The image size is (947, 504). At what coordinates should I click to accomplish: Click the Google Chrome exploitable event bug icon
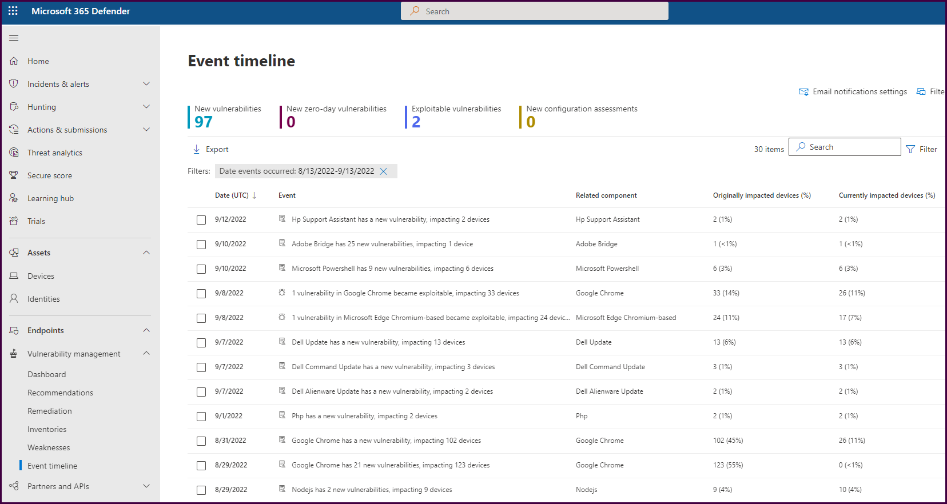[x=282, y=293]
